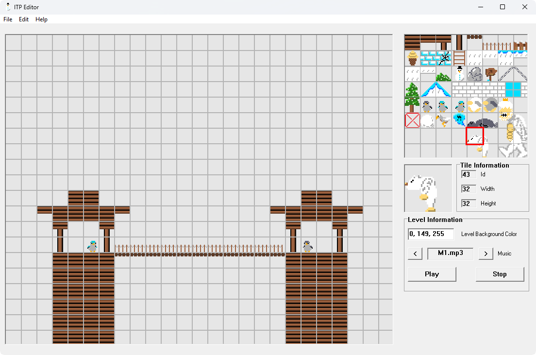Click the 'Music' label text
The height and width of the screenshot is (355, 536).
coord(504,254)
